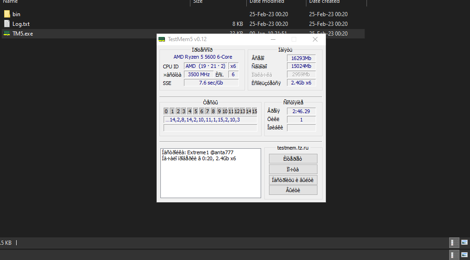The width and height of the screenshot is (470, 260).
Task: Click test indicator box 9
Action: [x=219, y=111]
